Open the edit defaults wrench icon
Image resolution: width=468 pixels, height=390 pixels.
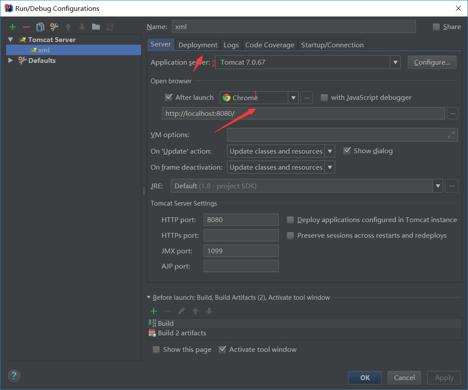54,27
